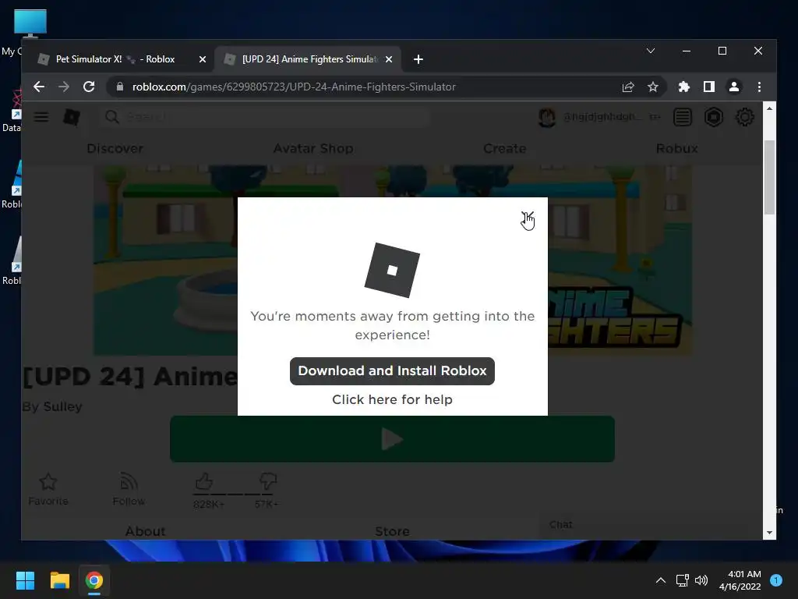
Task: Open the clock and date flyout
Action: (x=740, y=580)
